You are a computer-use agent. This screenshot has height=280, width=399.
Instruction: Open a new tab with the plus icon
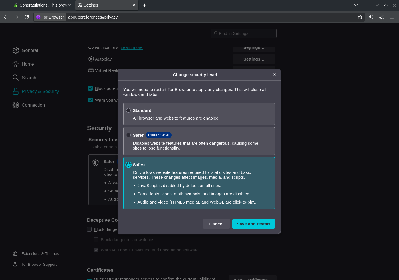tap(145, 5)
